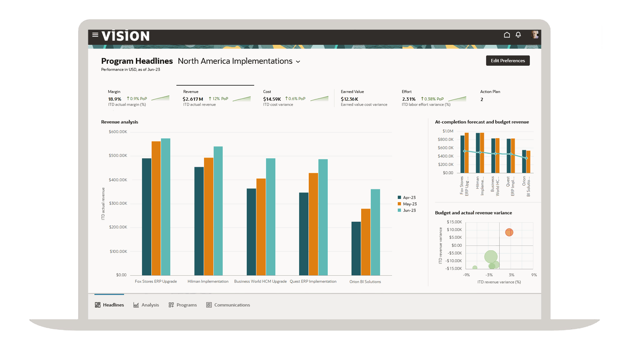
Task: Click the Analysis chart icon
Action: point(136,305)
